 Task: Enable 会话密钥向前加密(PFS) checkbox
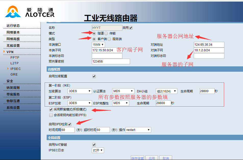pos(51,115)
